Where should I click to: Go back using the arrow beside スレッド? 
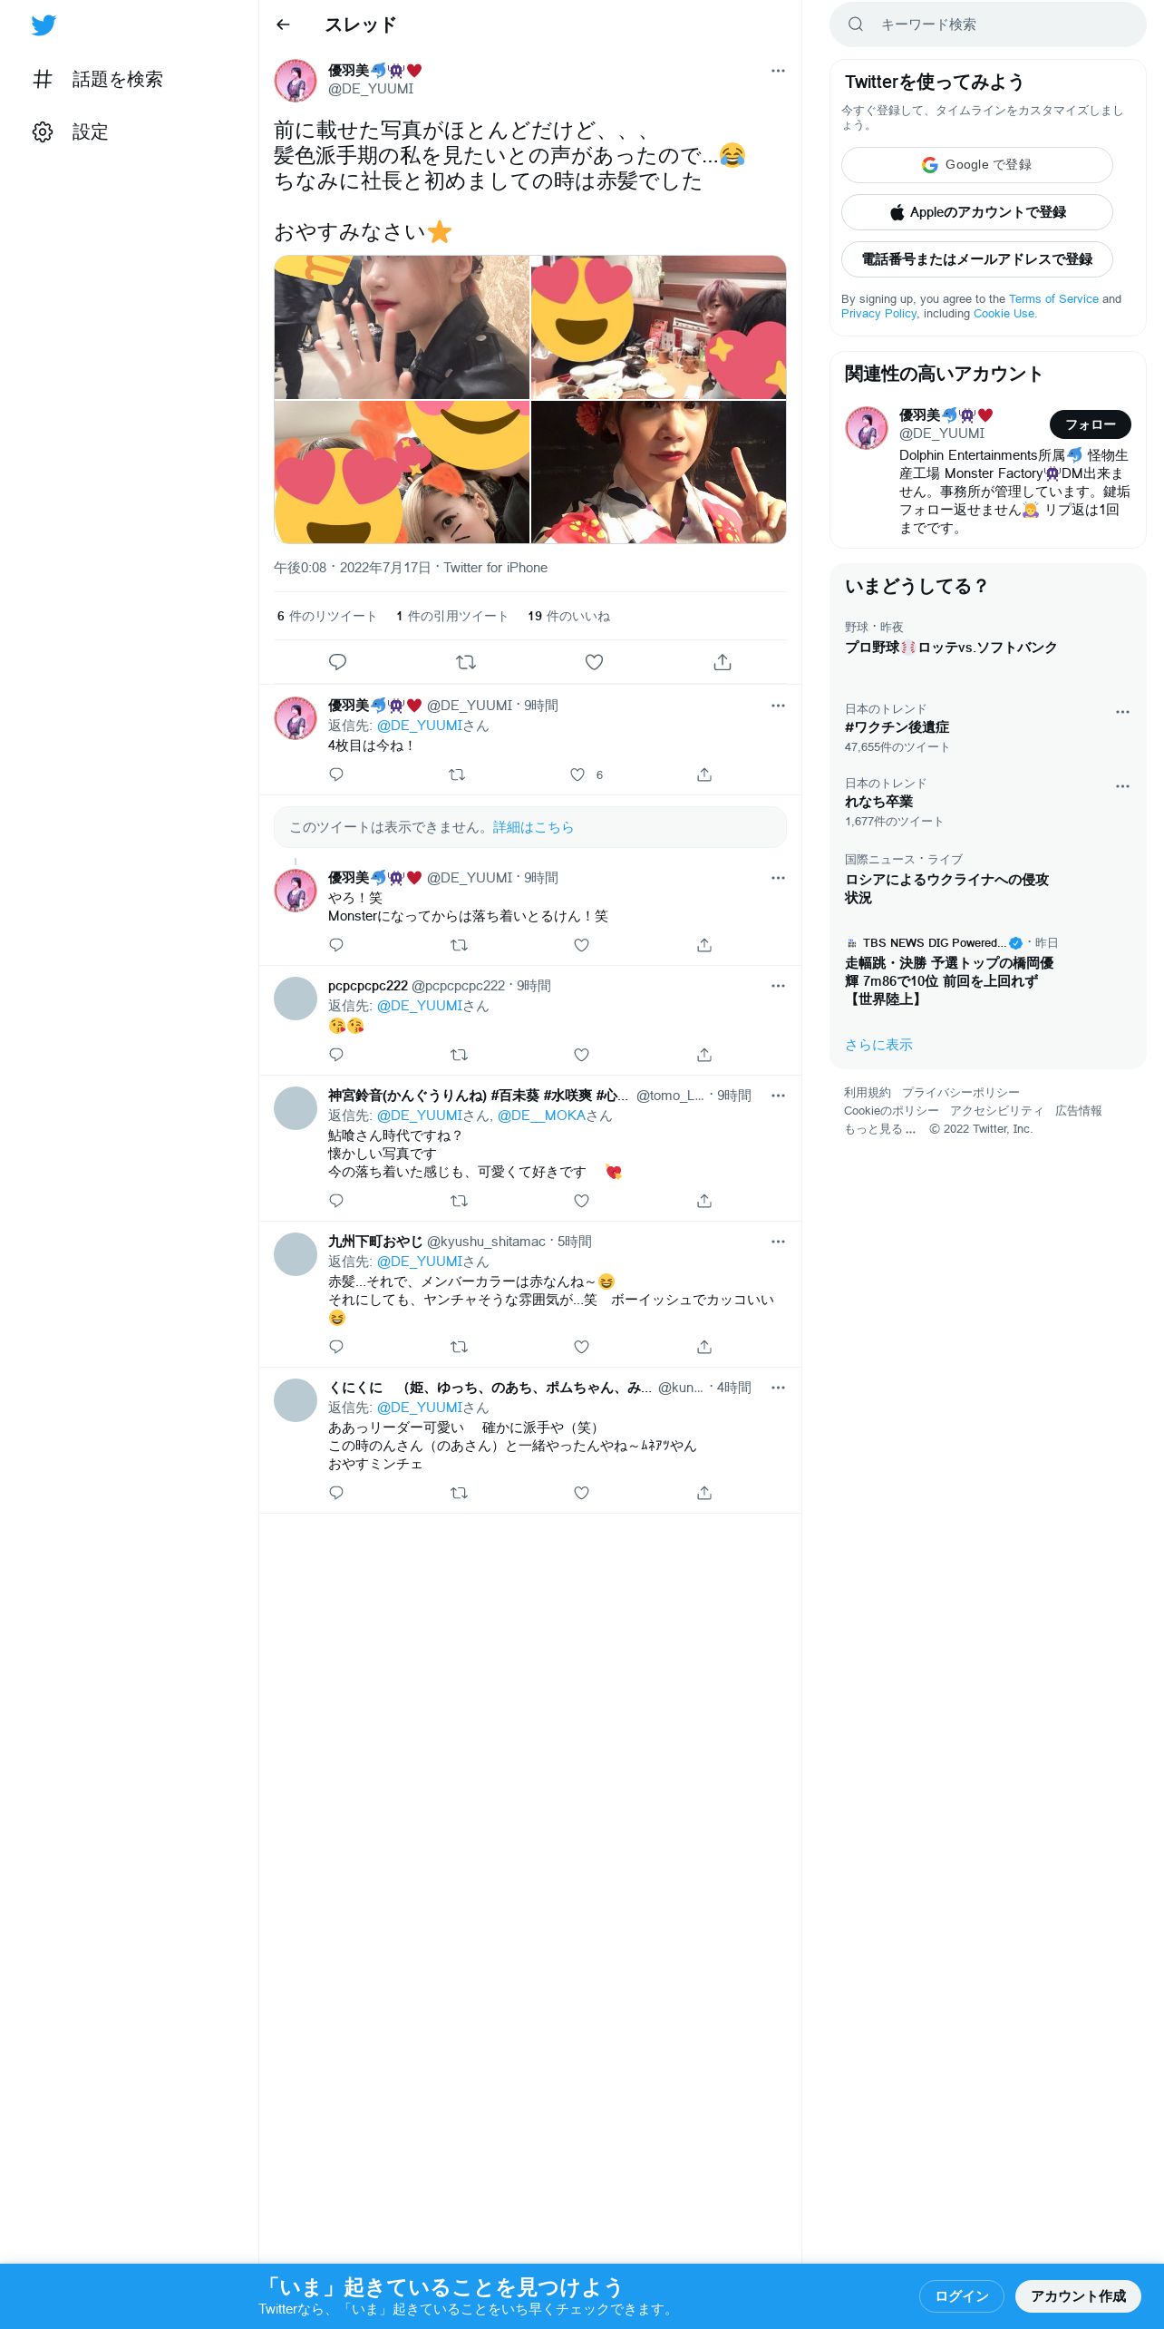coord(283,24)
